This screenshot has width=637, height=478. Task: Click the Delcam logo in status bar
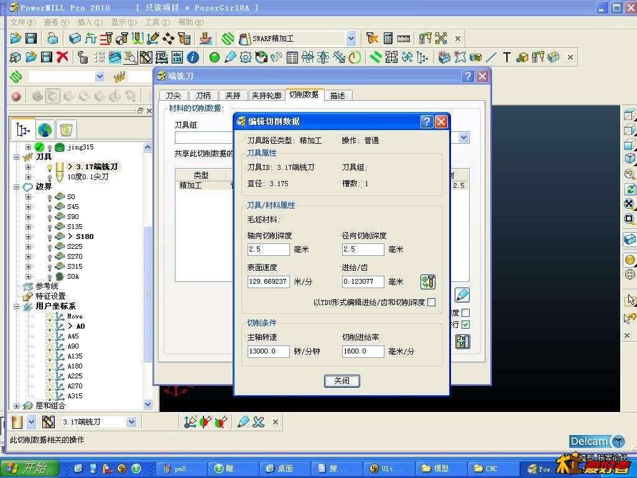[x=597, y=441]
